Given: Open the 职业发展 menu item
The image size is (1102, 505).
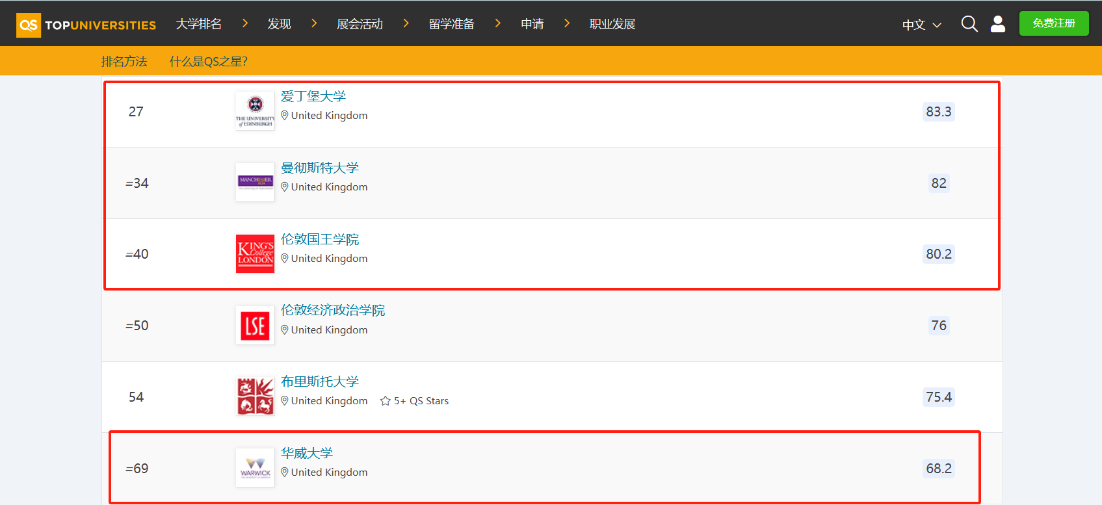Looking at the screenshot, I should [x=612, y=24].
